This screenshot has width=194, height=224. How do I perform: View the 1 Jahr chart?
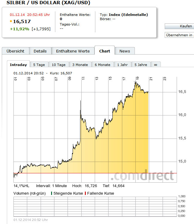[x=122, y=64]
